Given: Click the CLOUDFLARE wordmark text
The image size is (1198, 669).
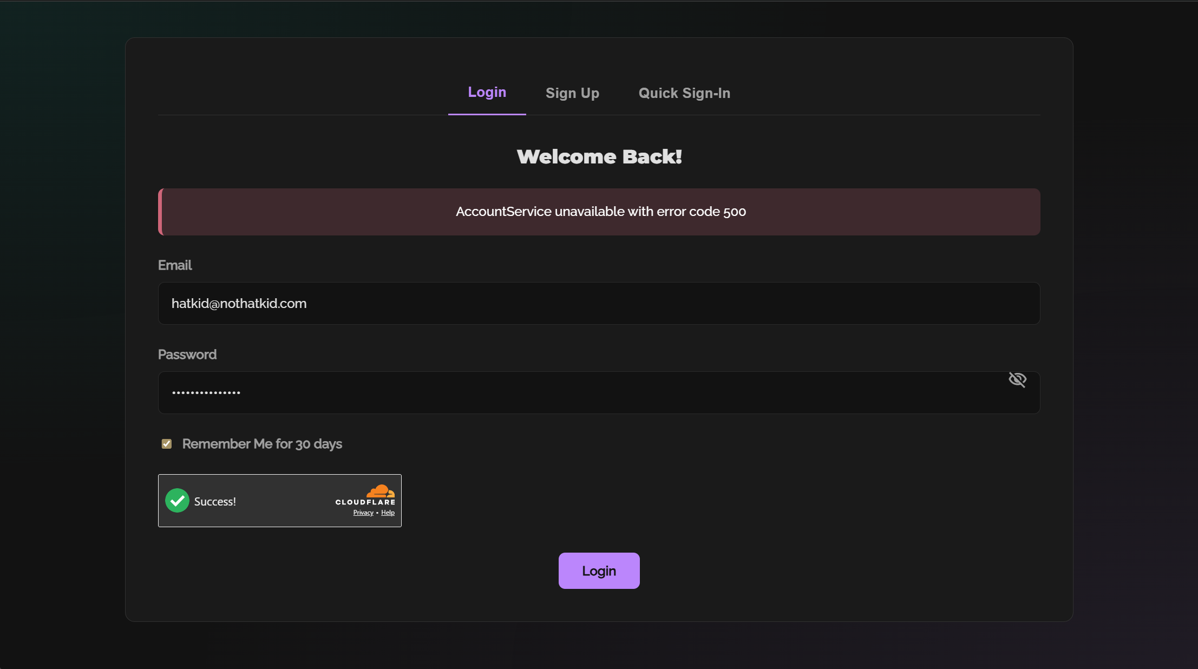Looking at the screenshot, I should coord(365,502).
